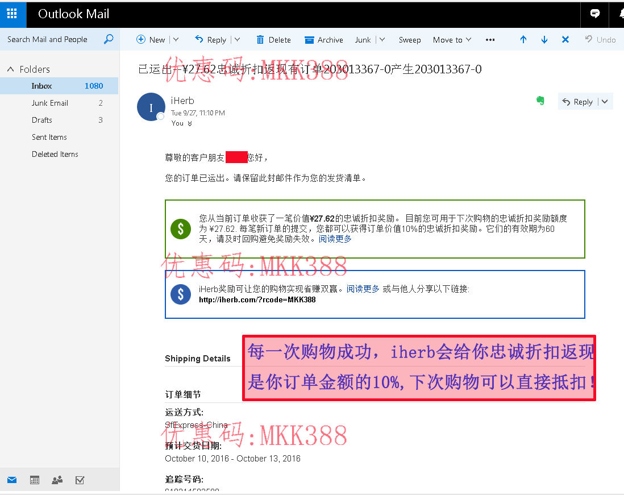Open the People icon in bottom bar
Viewport: 624px width, 495px height.
pos(57,480)
